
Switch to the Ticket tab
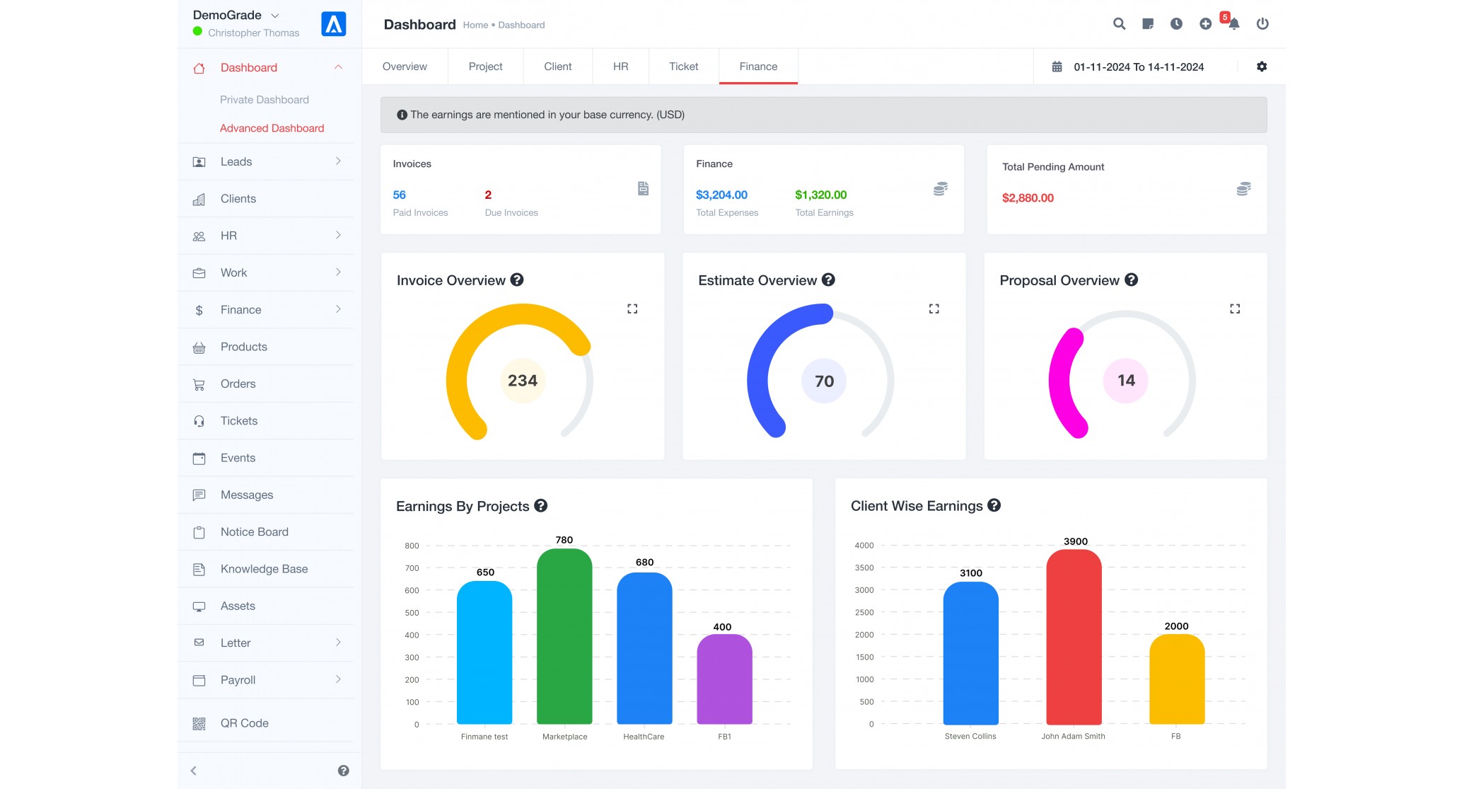pyautogui.click(x=684, y=67)
